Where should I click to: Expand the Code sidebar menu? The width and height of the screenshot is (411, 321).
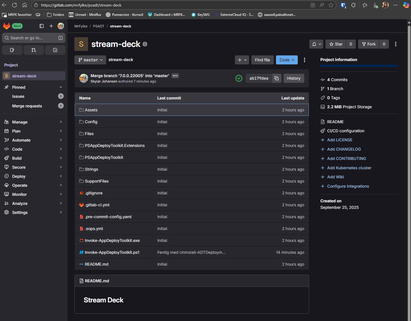[x=34, y=149]
